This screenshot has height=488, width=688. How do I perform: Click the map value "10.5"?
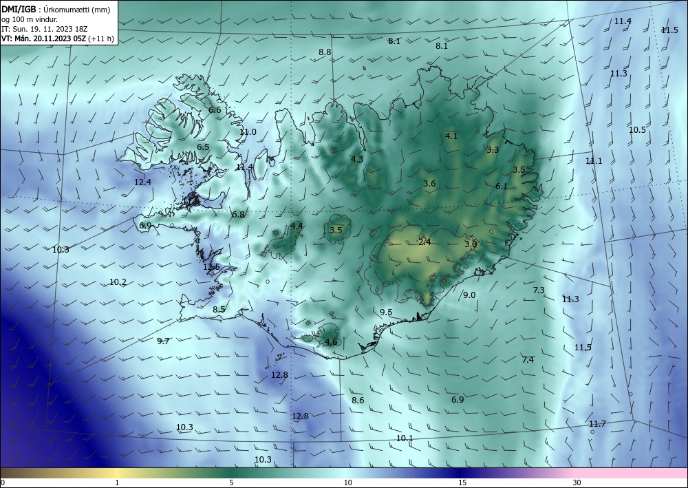tap(637, 130)
